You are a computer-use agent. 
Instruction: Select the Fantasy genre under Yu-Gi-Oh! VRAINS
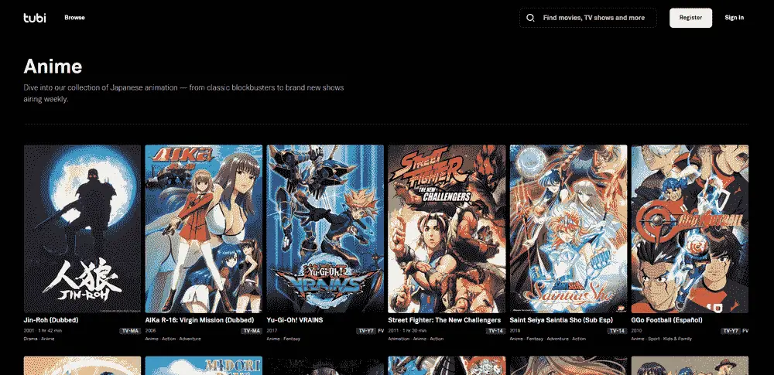coord(292,339)
